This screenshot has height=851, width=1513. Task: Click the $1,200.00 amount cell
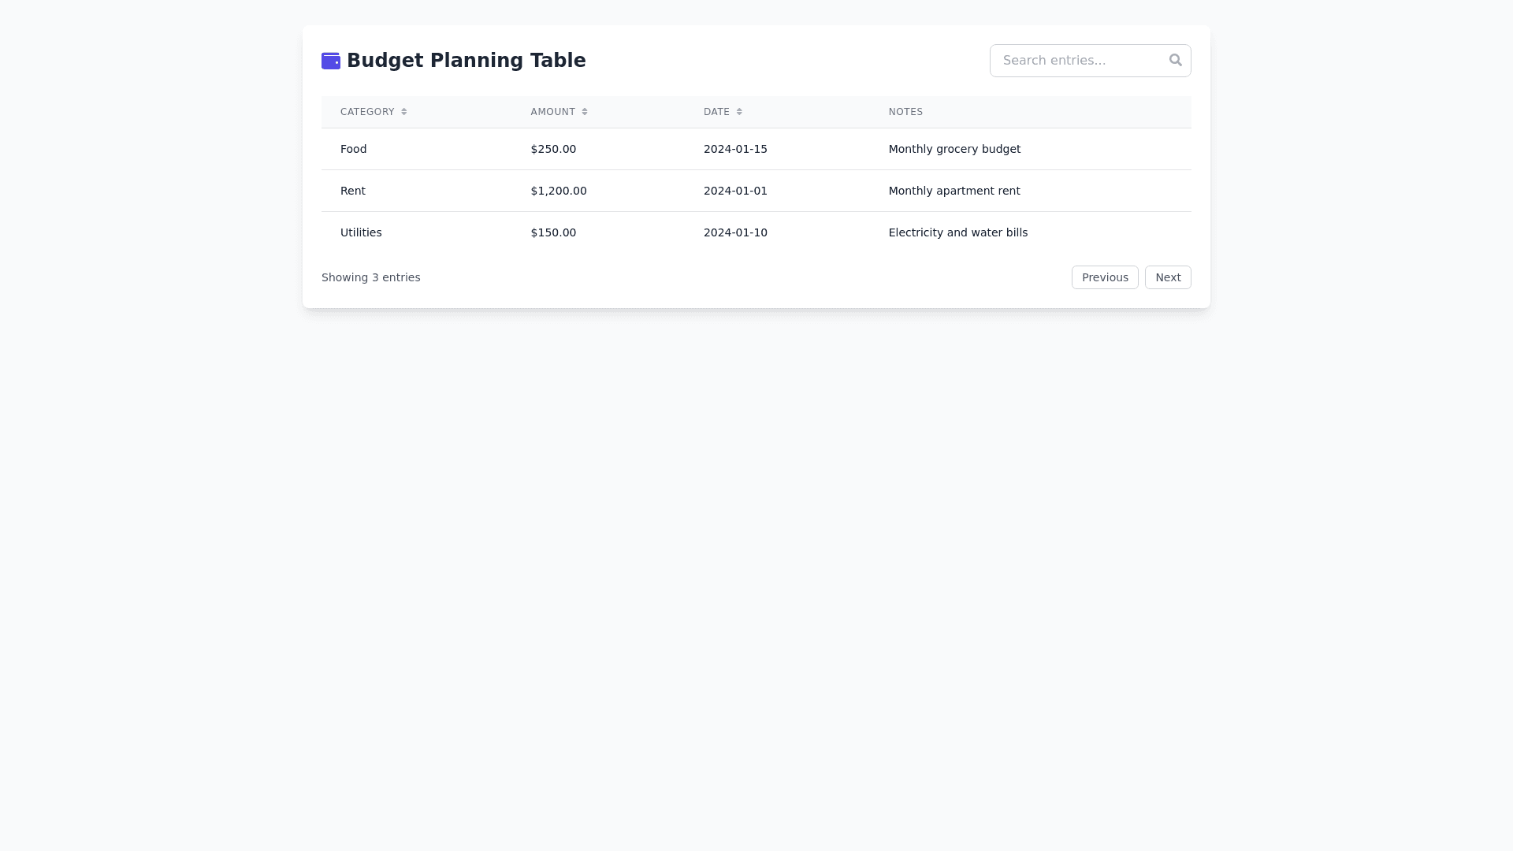pos(558,191)
